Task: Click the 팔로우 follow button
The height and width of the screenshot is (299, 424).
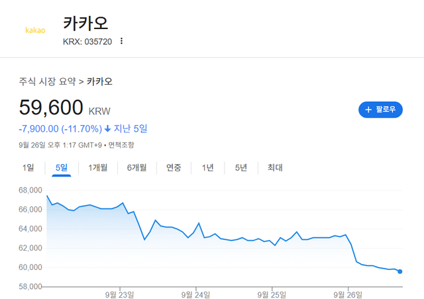Action: (x=380, y=109)
